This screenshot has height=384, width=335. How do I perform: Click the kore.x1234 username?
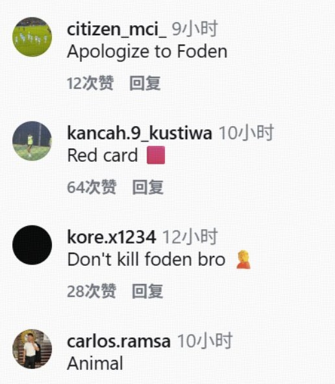click(x=112, y=237)
